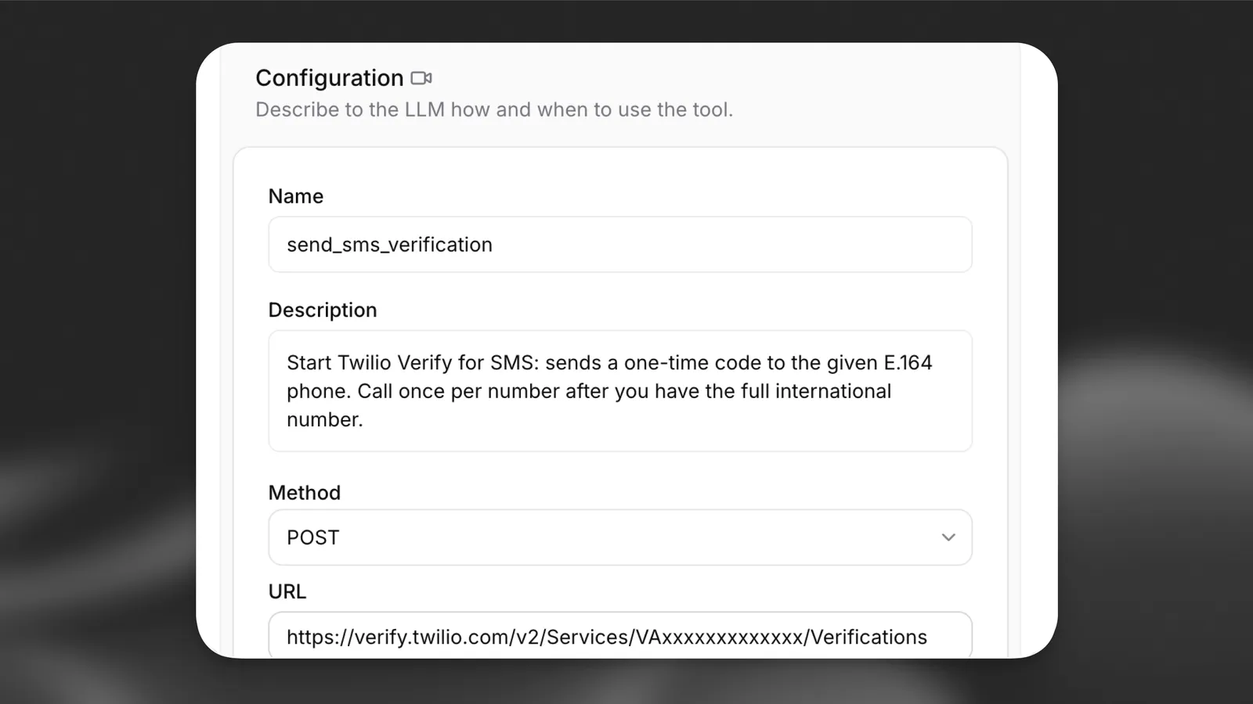The height and width of the screenshot is (704, 1253).
Task: Focus the Name field containing send_sms_verification
Action: (620, 245)
